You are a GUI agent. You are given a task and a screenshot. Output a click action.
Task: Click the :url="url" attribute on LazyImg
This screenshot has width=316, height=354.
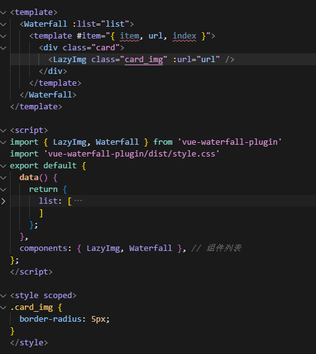196,60
